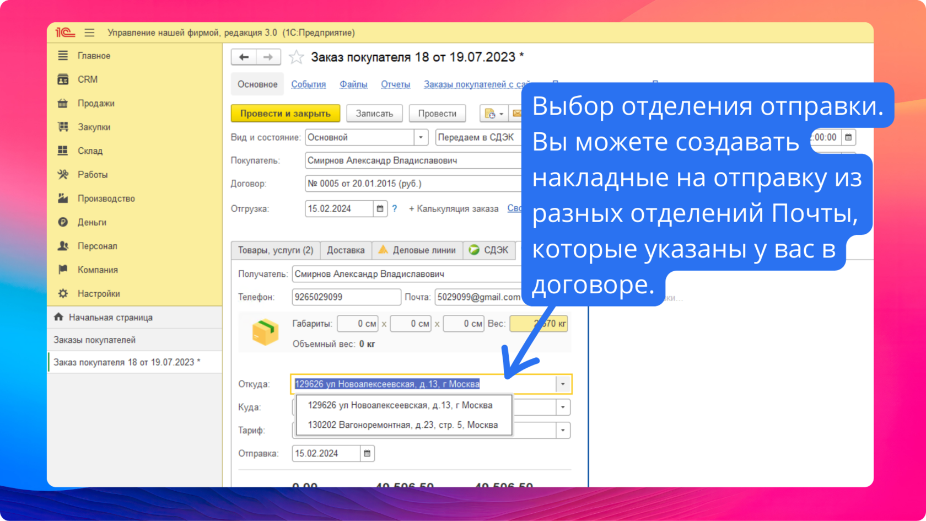Open the Отправка calendar icon
This screenshot has height=521, width=926.
click(x=367, y=454)
